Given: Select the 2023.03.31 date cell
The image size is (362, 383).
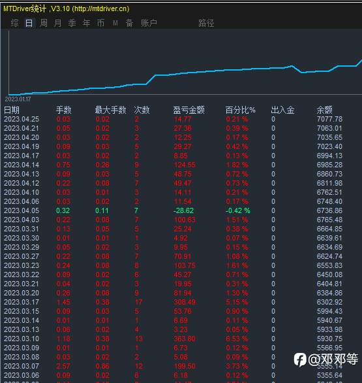Looking at the screenshot, I should (x=22, y=229).
